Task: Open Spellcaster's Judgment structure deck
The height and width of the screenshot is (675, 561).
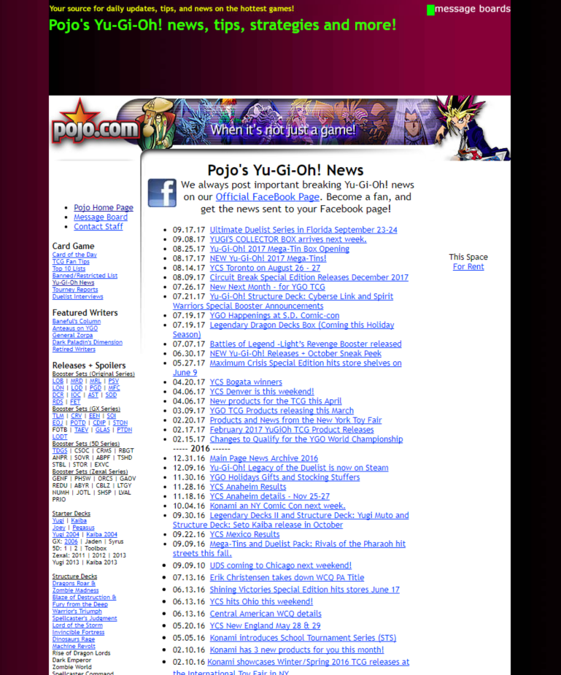Action: pyautogui.click(x=85, y=618)
